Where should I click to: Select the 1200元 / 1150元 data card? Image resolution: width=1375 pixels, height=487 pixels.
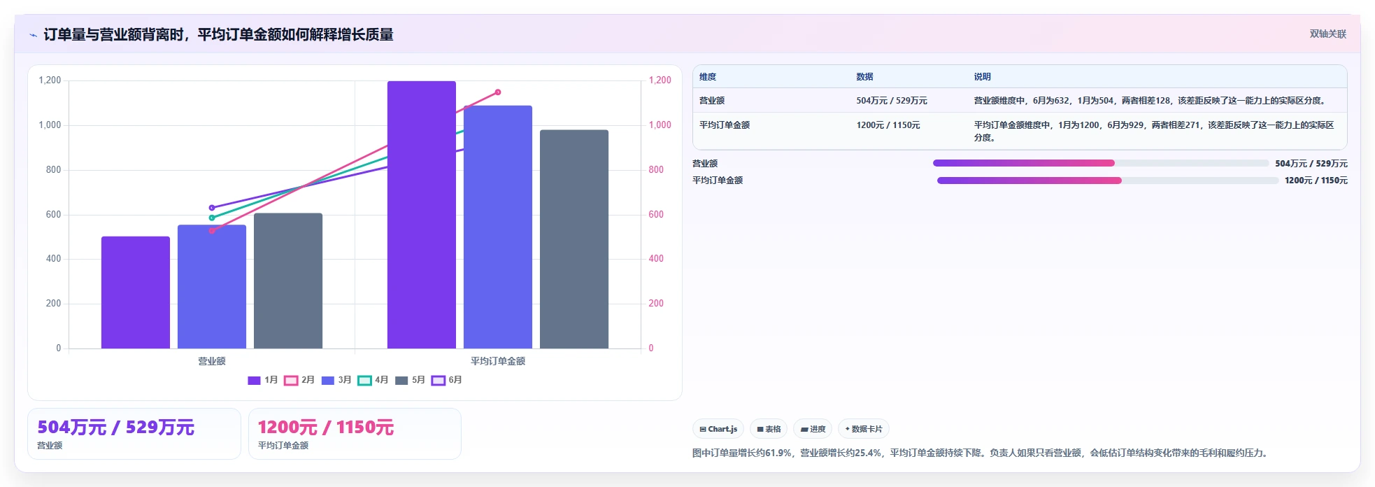[355, 434]
